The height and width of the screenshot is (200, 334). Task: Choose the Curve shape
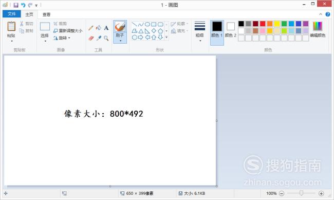click(x=141, y=24)
